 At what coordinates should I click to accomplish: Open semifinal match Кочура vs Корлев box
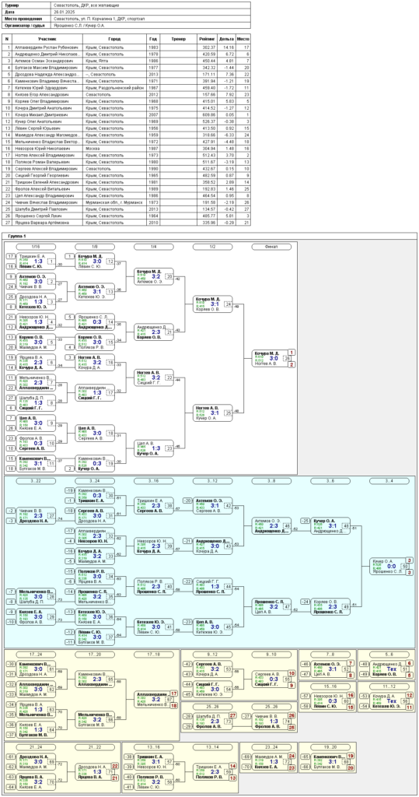tap(211, 304)
